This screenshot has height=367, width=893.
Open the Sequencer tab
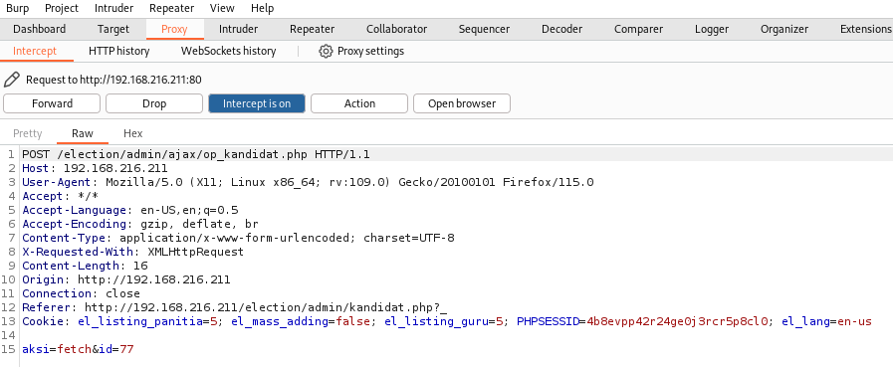[484, 29]
